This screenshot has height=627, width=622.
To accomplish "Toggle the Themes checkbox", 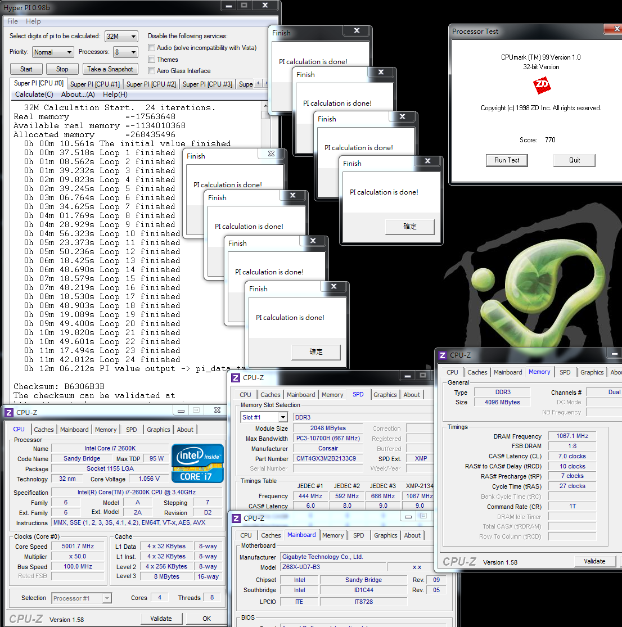I will (151, 60).
